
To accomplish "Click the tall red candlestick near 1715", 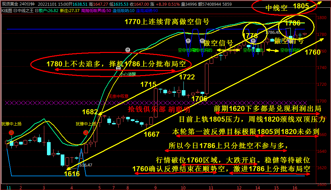I will point(156,102).
